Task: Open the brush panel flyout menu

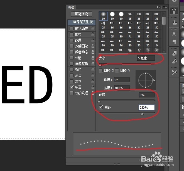Action: (165, 7)
